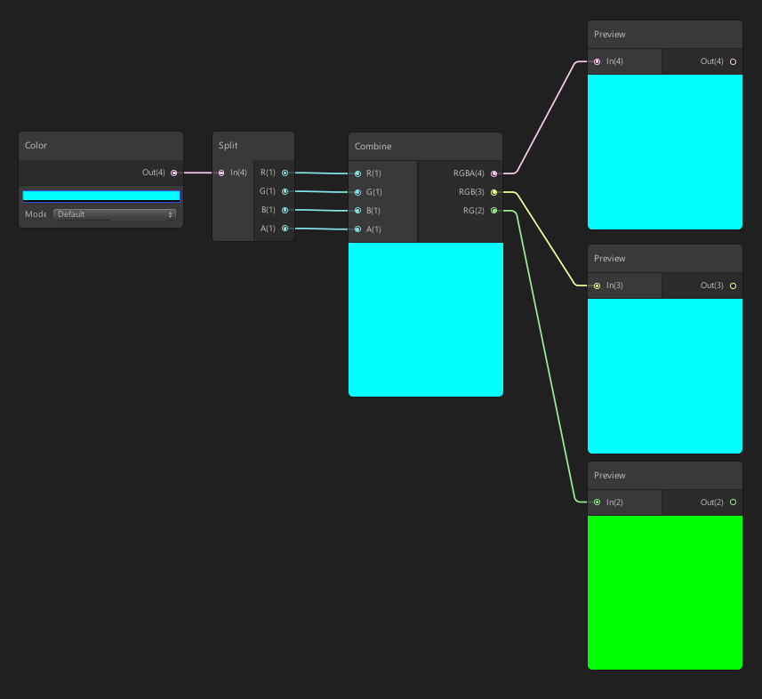Select the Color node title bar
The height and width of the screenshot is (699, 762).
point(100,145)
